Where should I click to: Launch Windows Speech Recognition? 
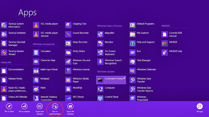click(x=110, y=62)
